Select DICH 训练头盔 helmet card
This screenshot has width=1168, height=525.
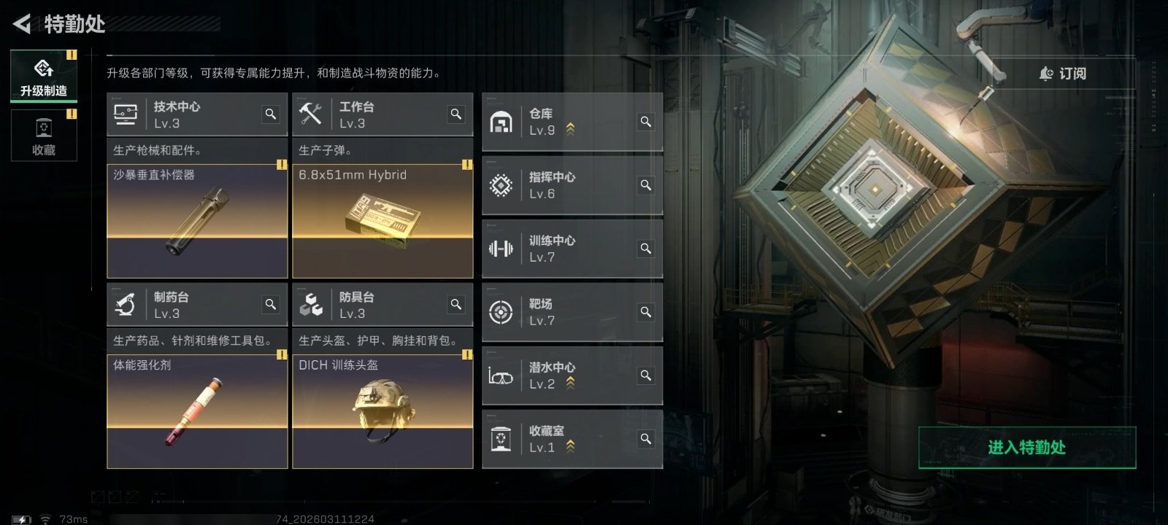point(383,411)
